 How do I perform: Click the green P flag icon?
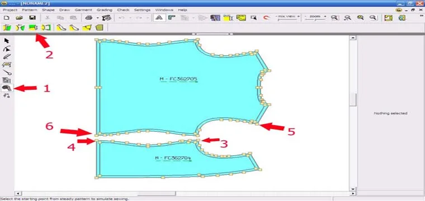click(171, 18)
